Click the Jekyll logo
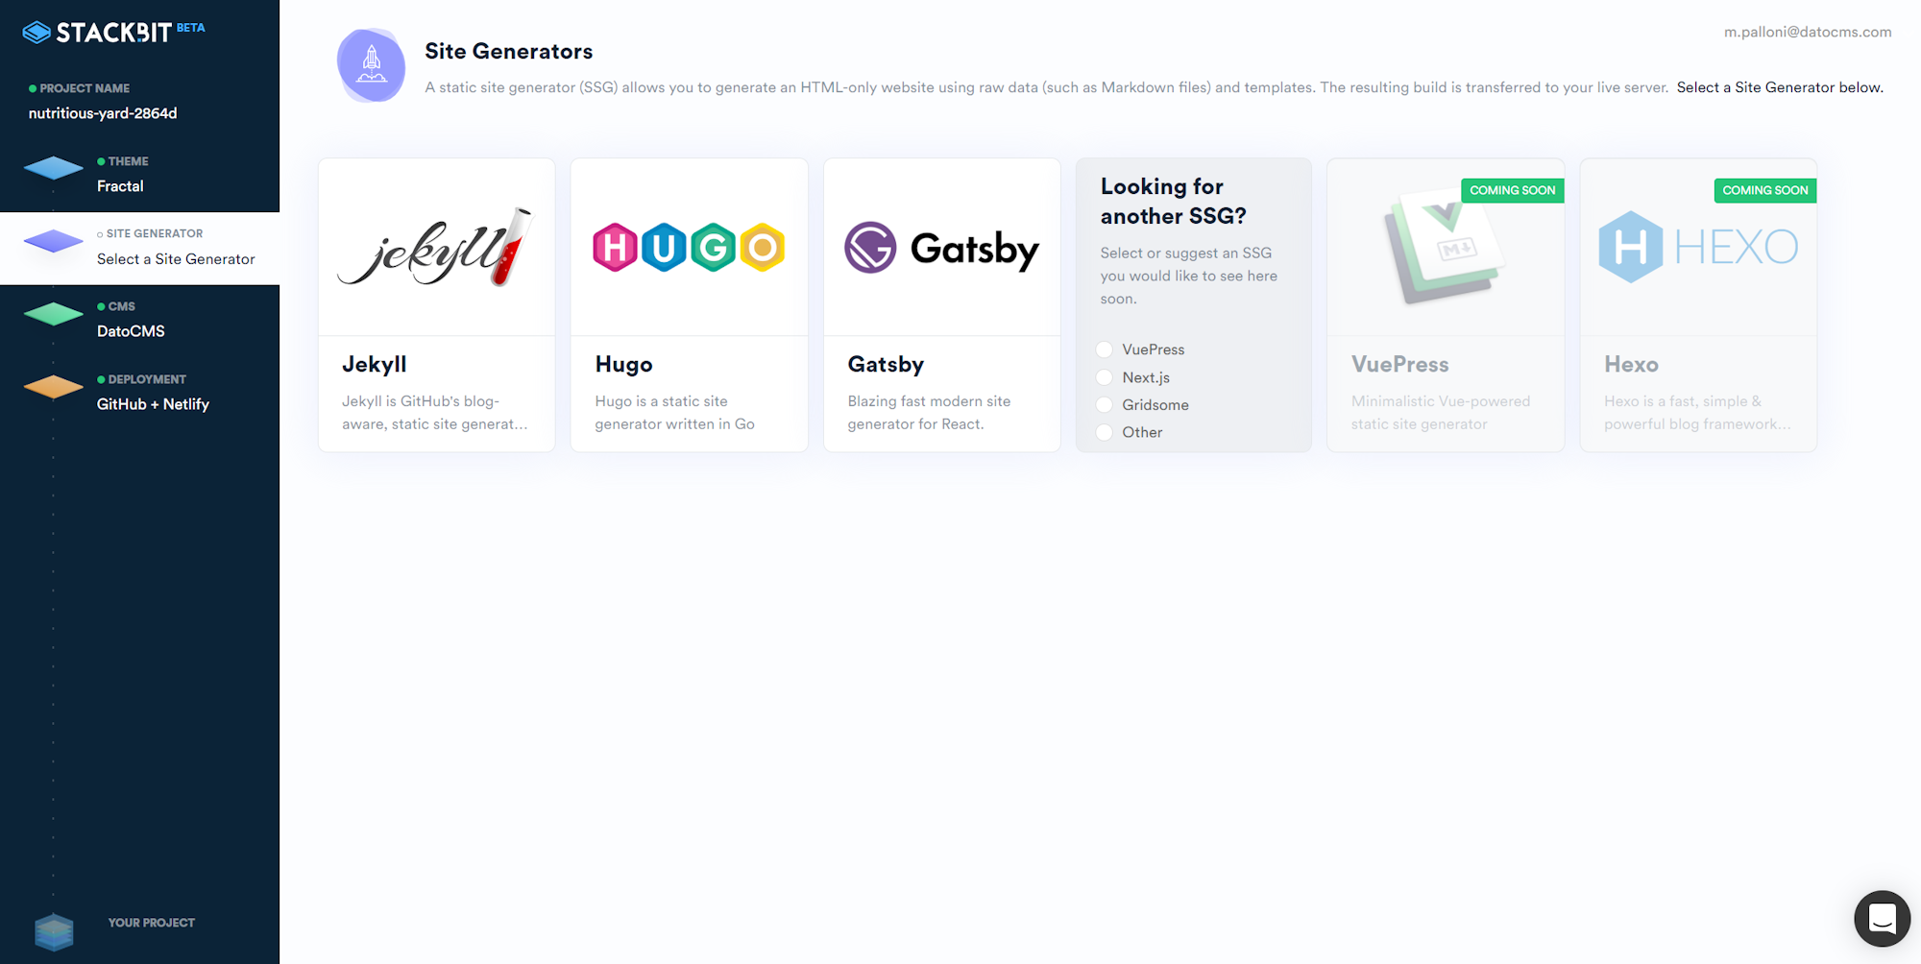1921x964 pixels. pyautogui.click(x=435, y=247)
